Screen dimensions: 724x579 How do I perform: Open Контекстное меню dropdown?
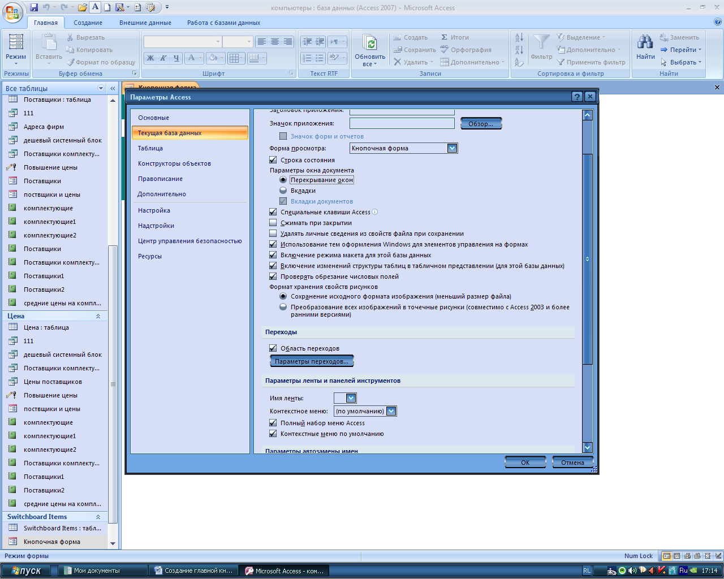(391, 411)
